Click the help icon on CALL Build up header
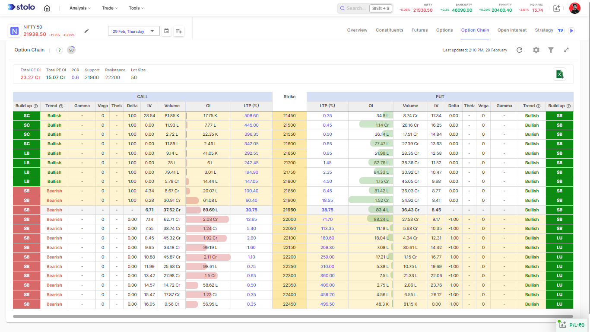 tap(36, 106)
